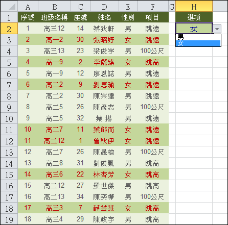Click the 序號 header cell
The height and width of the screenshot is (225, 228).
pyautogui.click(x=28, y=17)
